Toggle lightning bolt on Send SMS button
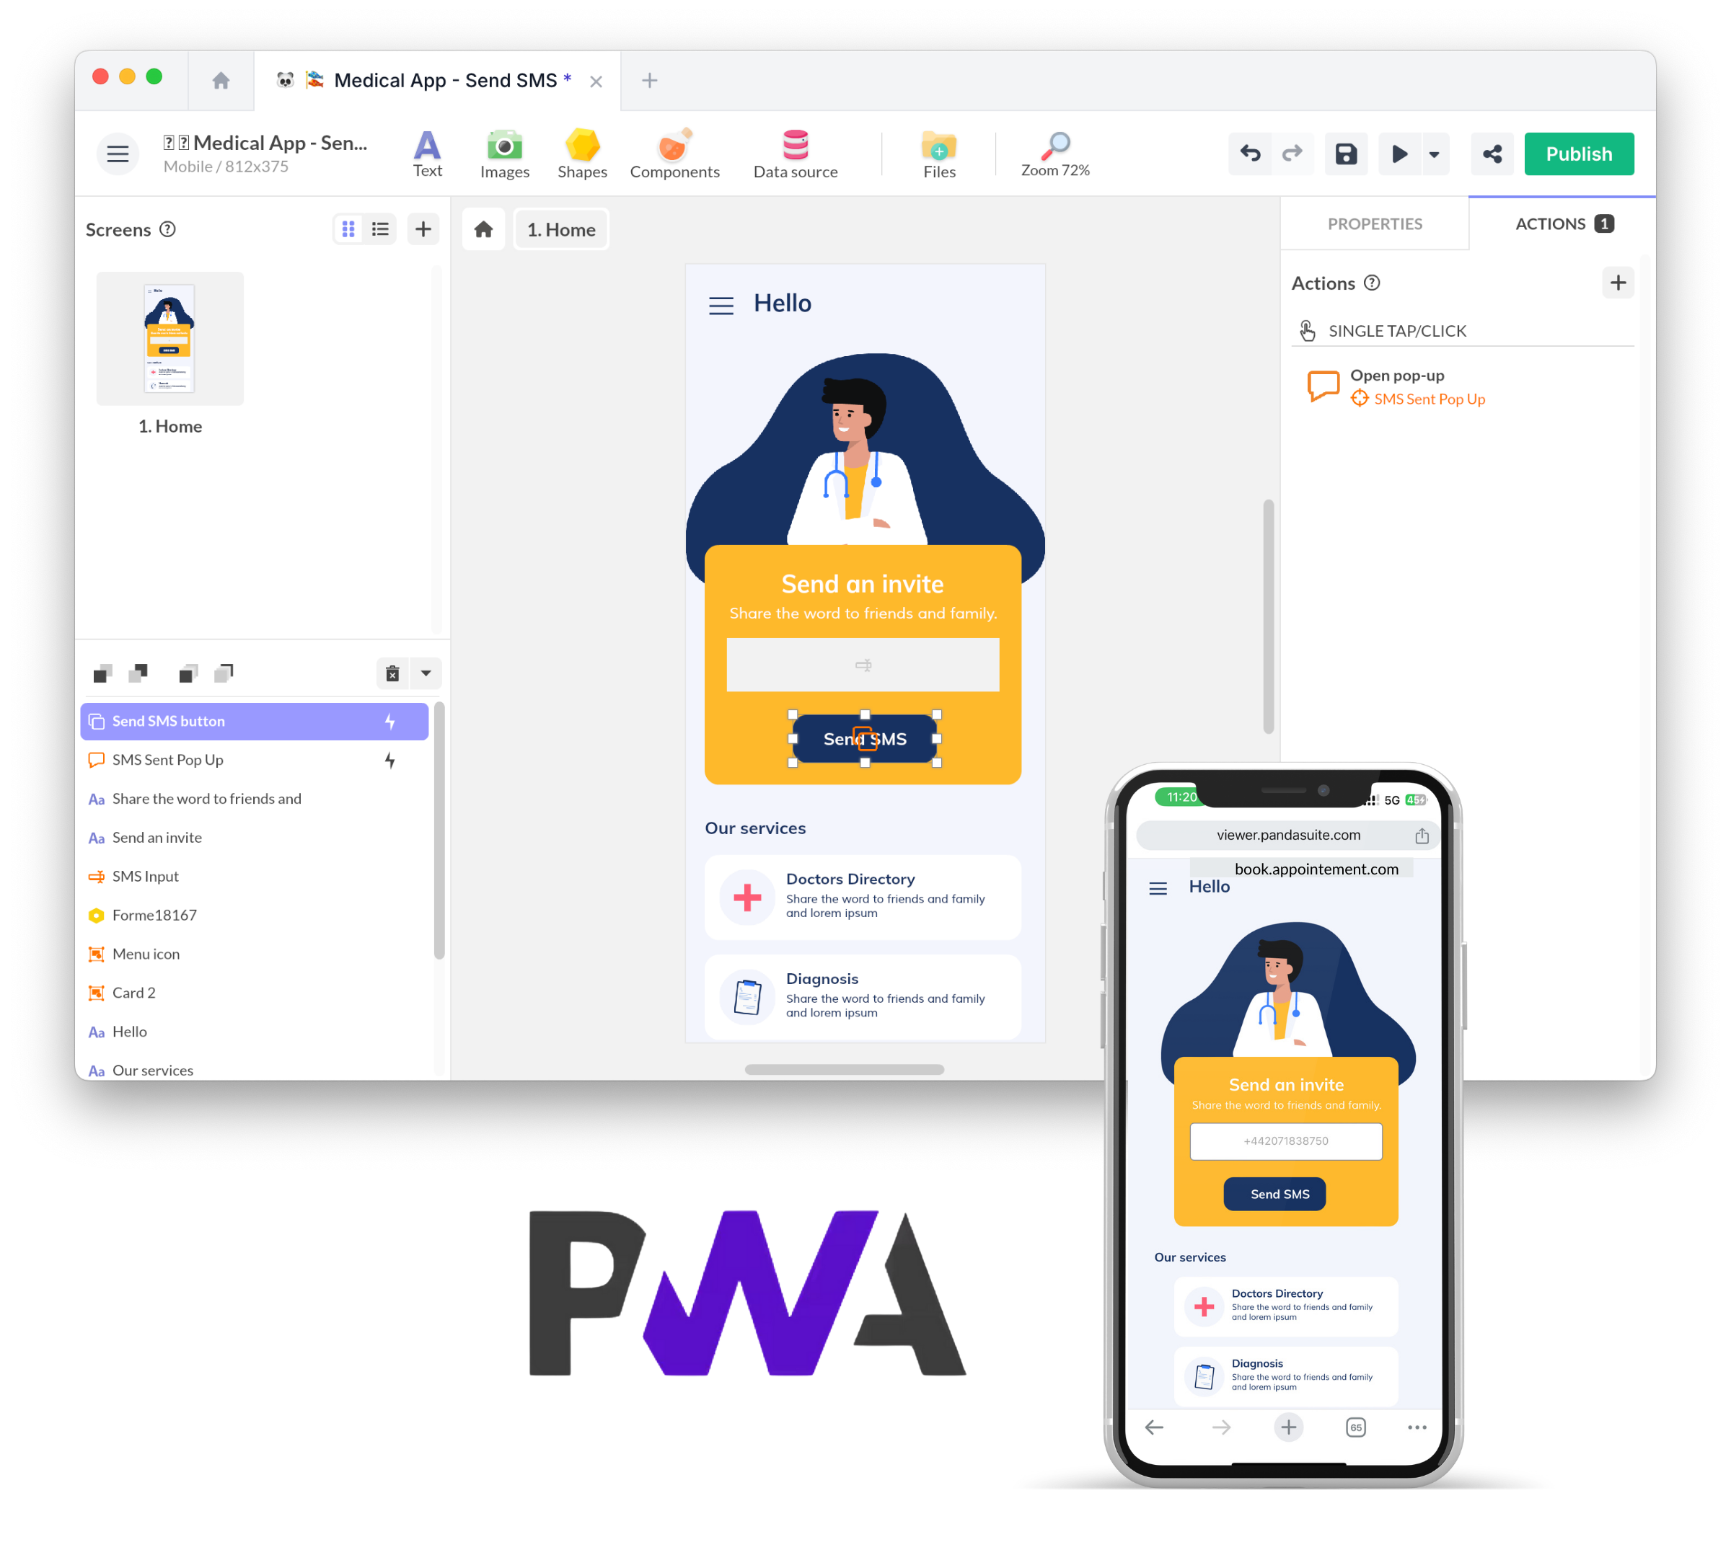Viewport: 1731px width, 1555px height. pos(390,720)
